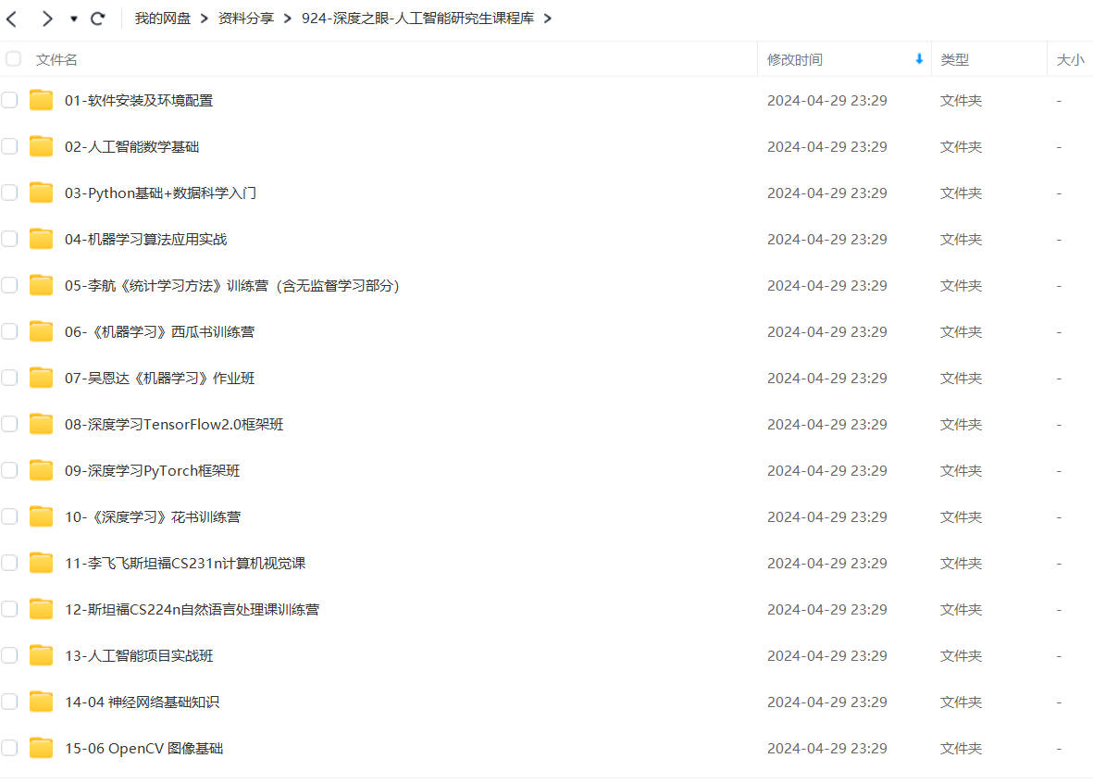The height and width of the screenshot is (783, 1093).
Task: Check the box for 06-《机器学习》西瓜书训练营
Action: (x=9, y=331)
